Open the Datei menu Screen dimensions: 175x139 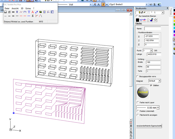point(7,8)
